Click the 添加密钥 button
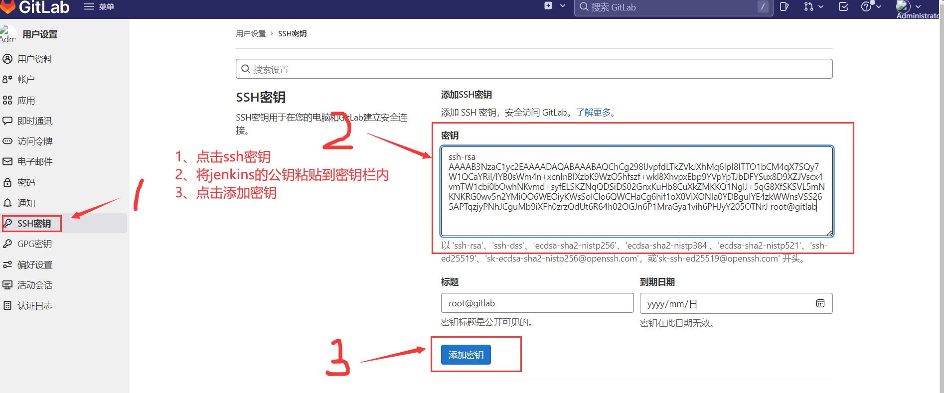This screenshot has width=944, height=393. click(x=466, y=355)
